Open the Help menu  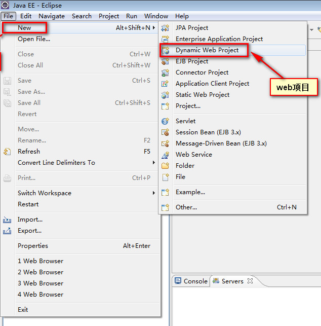coord(182,16)
